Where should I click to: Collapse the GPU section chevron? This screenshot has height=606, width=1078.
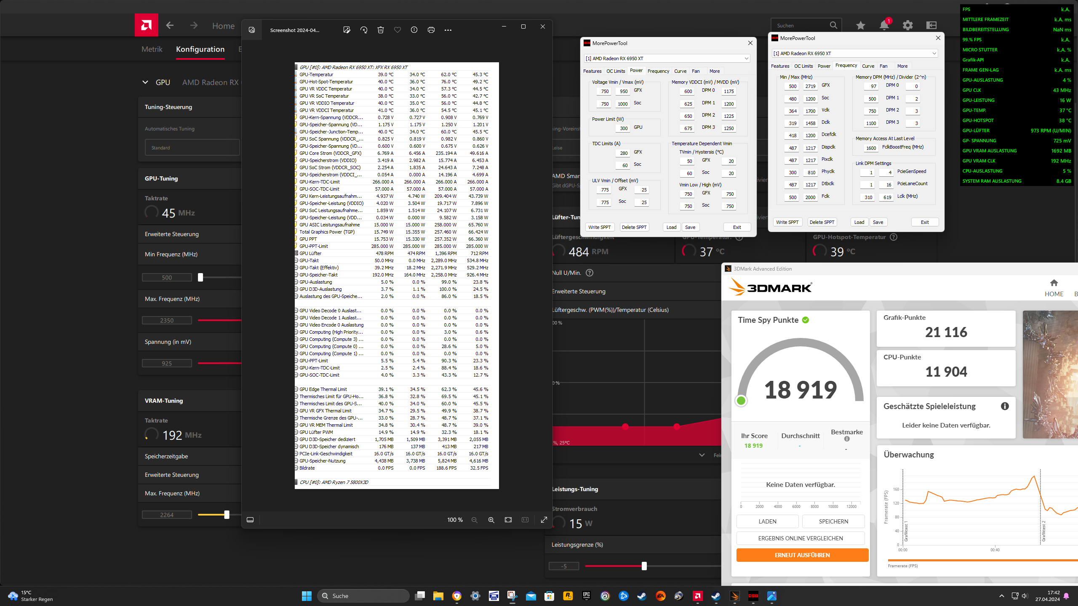145,82
